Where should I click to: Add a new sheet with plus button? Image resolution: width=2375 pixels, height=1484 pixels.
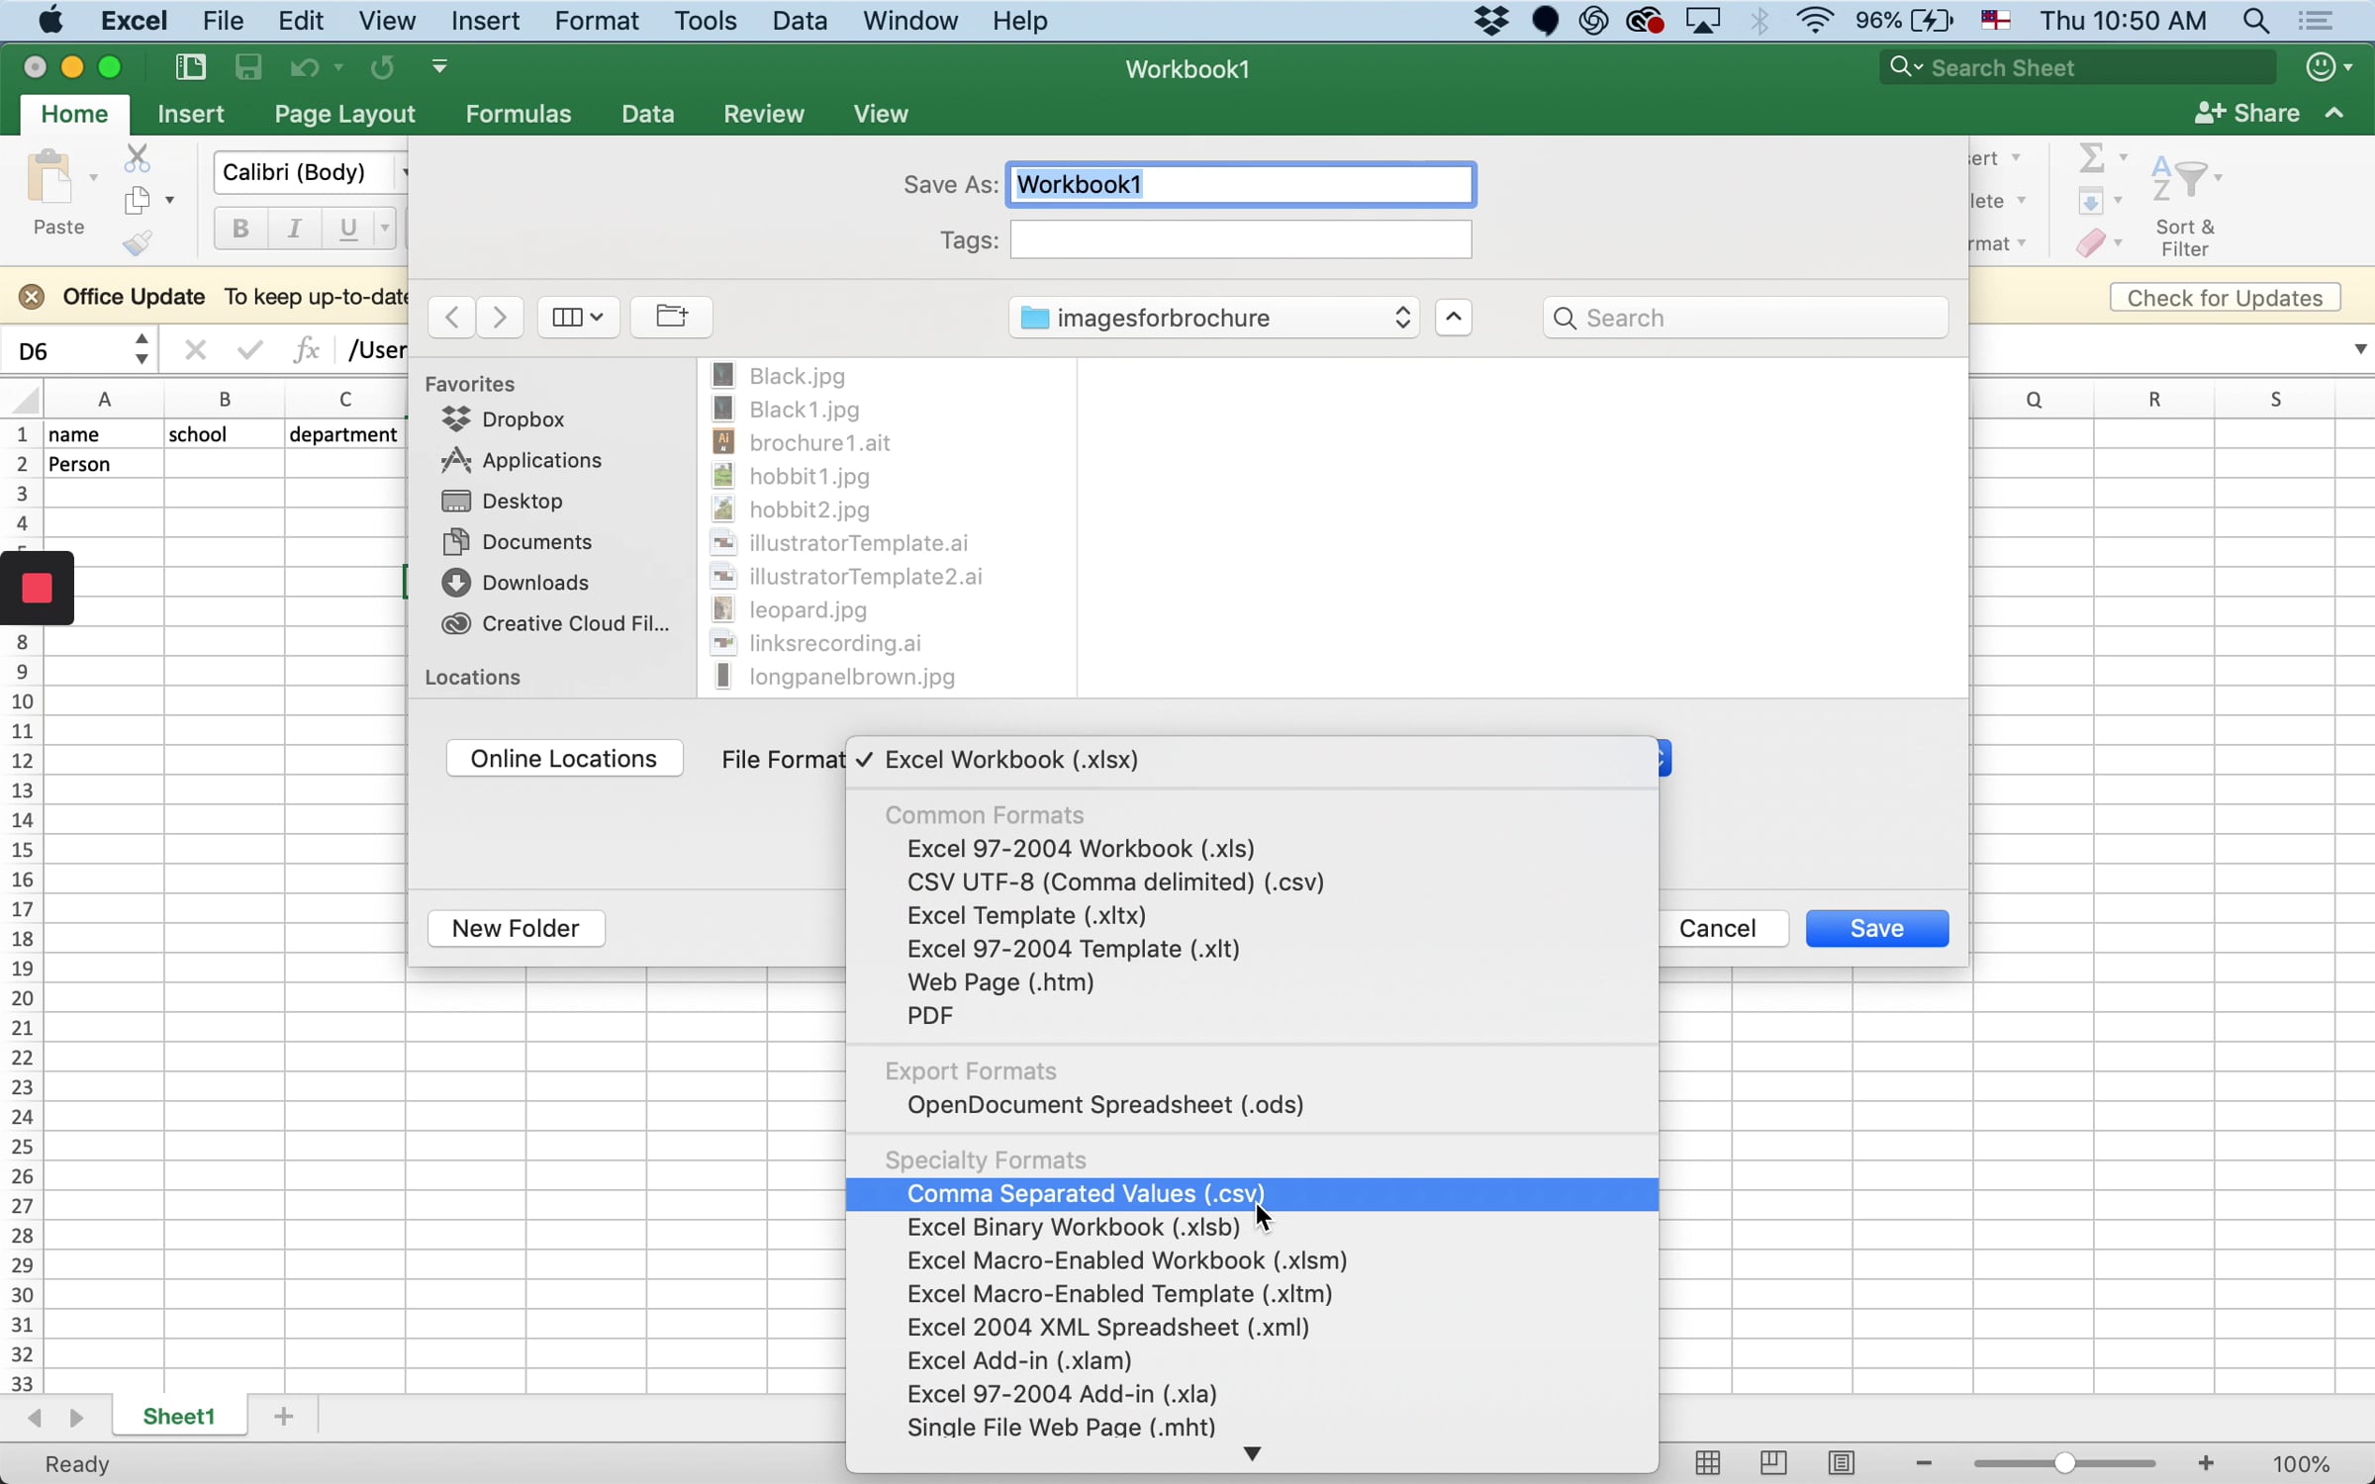pos(283,1417)
